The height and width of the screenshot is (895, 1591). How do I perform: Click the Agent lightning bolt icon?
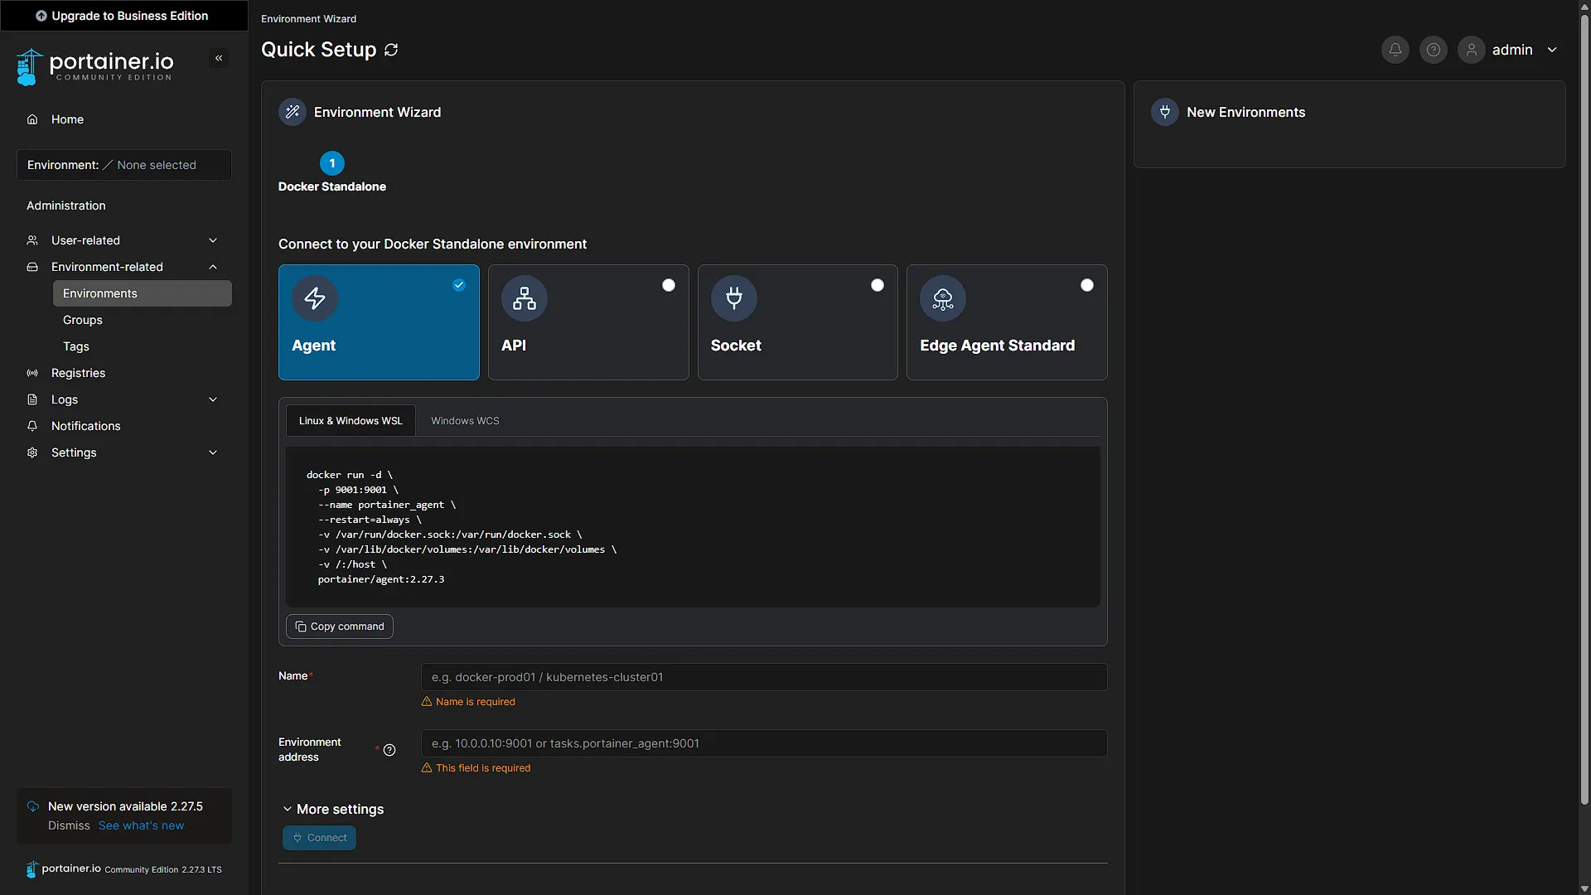[315, 298]
